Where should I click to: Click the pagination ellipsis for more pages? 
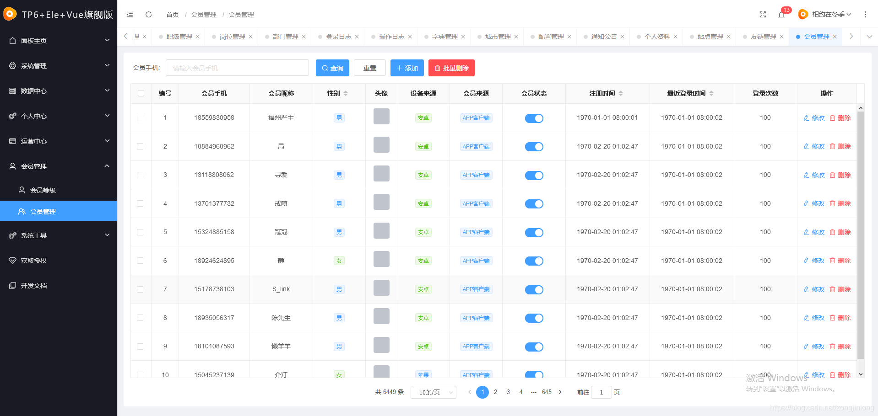pos(534,392)
